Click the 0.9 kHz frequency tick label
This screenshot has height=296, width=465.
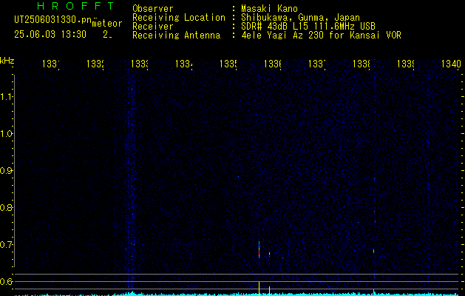[x=6, y=171]
